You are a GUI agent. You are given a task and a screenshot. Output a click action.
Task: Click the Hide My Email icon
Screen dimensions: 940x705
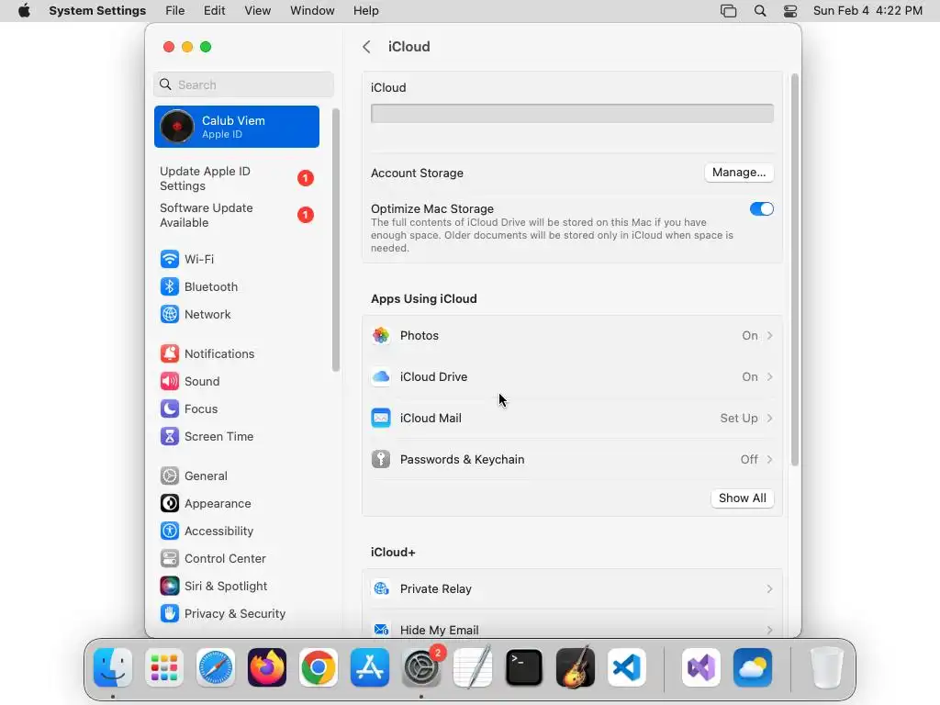pyautogui.click(x=381, y=630)
